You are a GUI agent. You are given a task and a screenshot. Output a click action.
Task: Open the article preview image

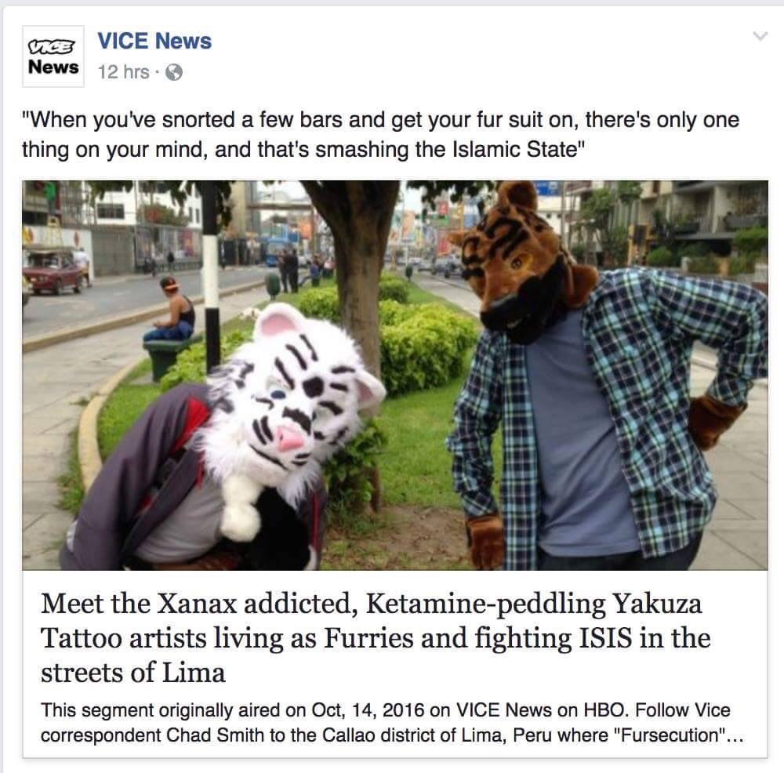395,375
